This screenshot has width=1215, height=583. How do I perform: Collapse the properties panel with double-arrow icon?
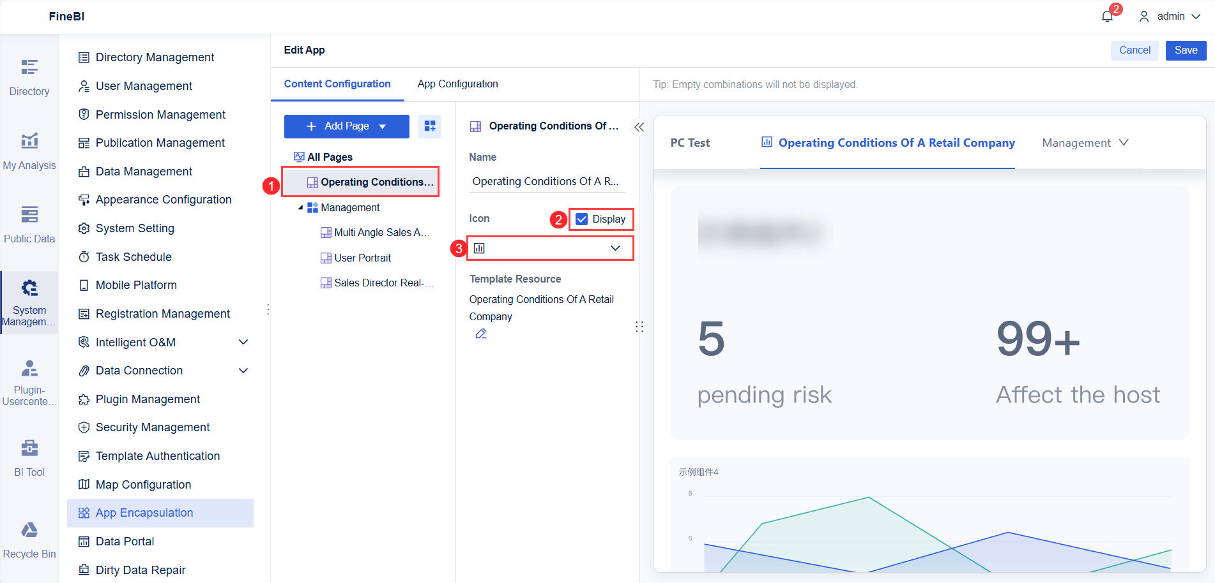[x=639, y=127]
